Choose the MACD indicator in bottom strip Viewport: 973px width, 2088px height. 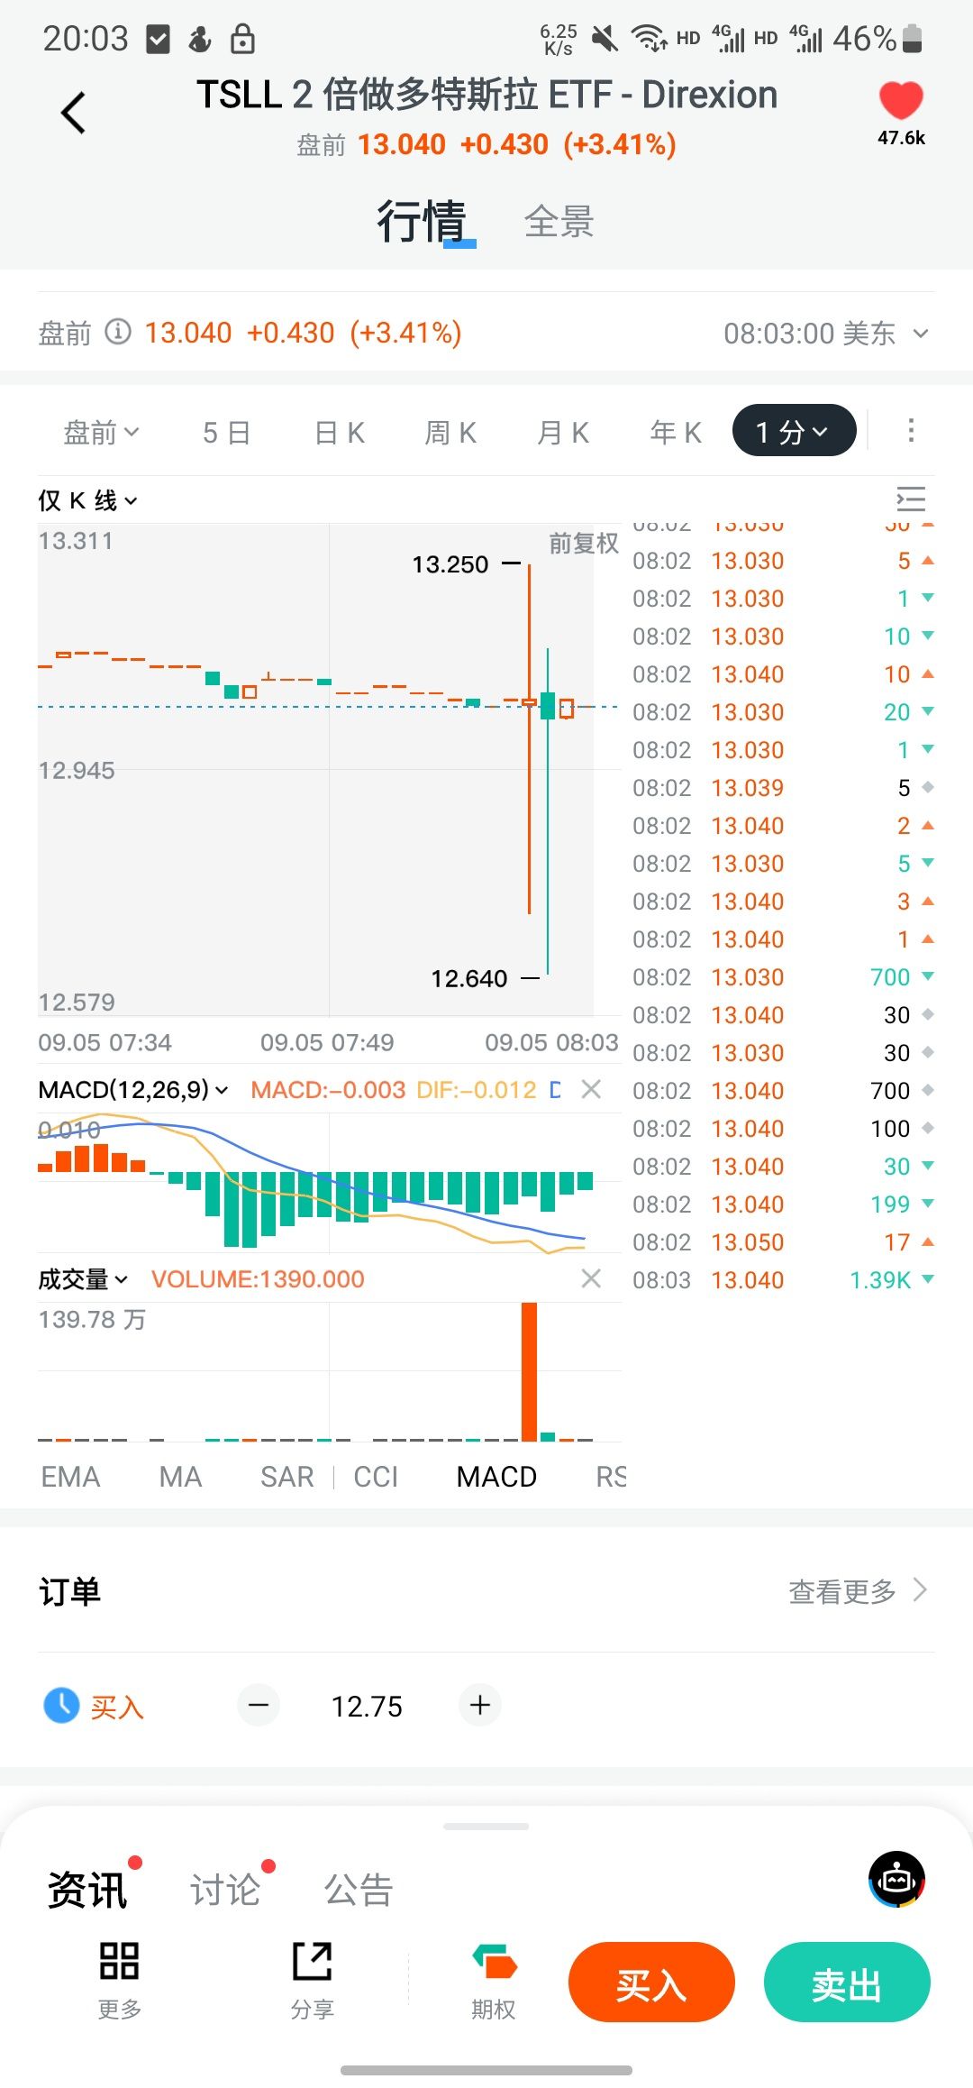click(496, 1477)
